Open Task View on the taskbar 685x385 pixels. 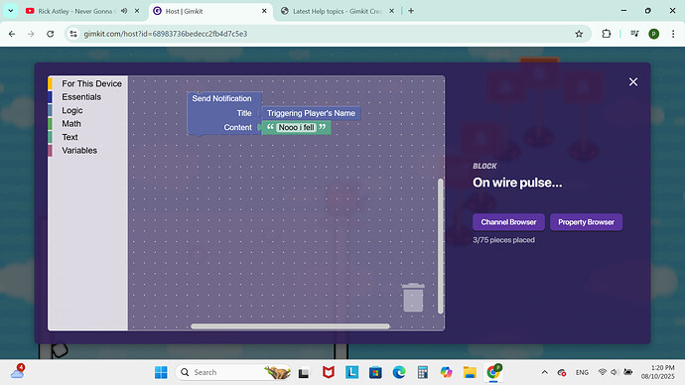click(x=304, y=372)
